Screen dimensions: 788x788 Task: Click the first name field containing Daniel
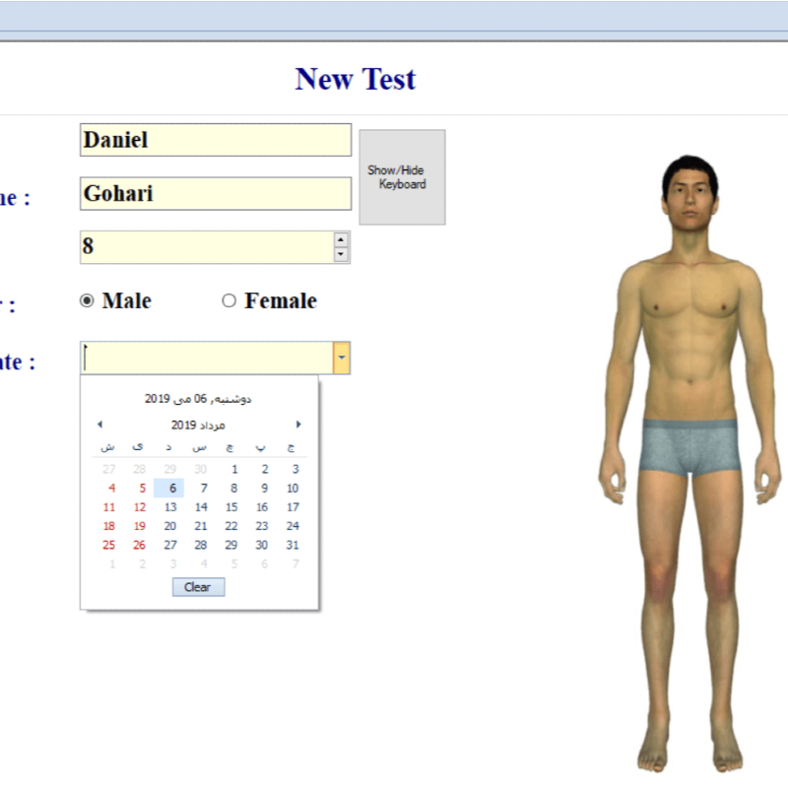pos(215,140)
